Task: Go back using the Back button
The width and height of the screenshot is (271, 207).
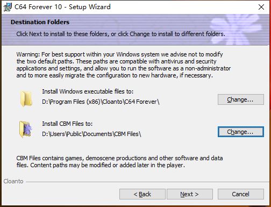Action: [x=142, y=194]
